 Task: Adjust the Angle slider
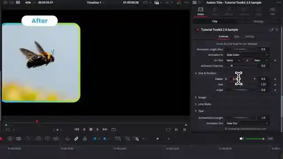click(x=241, y=90)
